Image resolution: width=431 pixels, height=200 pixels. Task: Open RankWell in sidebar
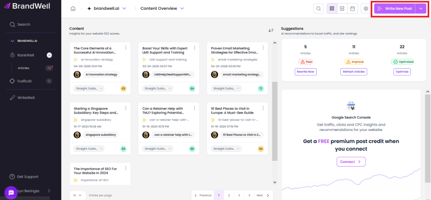tap(26, 55)
